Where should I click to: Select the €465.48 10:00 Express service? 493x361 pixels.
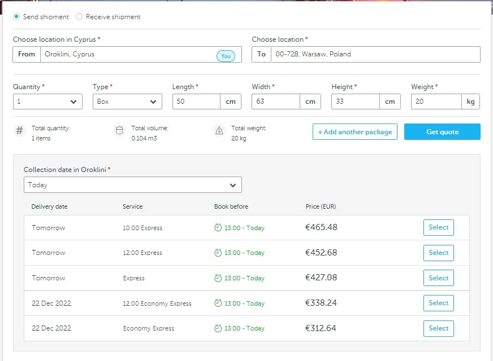pos(438,227)
